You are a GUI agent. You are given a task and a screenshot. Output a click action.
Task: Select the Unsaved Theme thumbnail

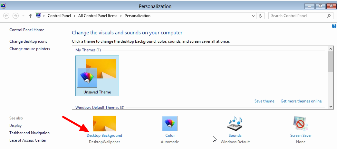[97, 75]
